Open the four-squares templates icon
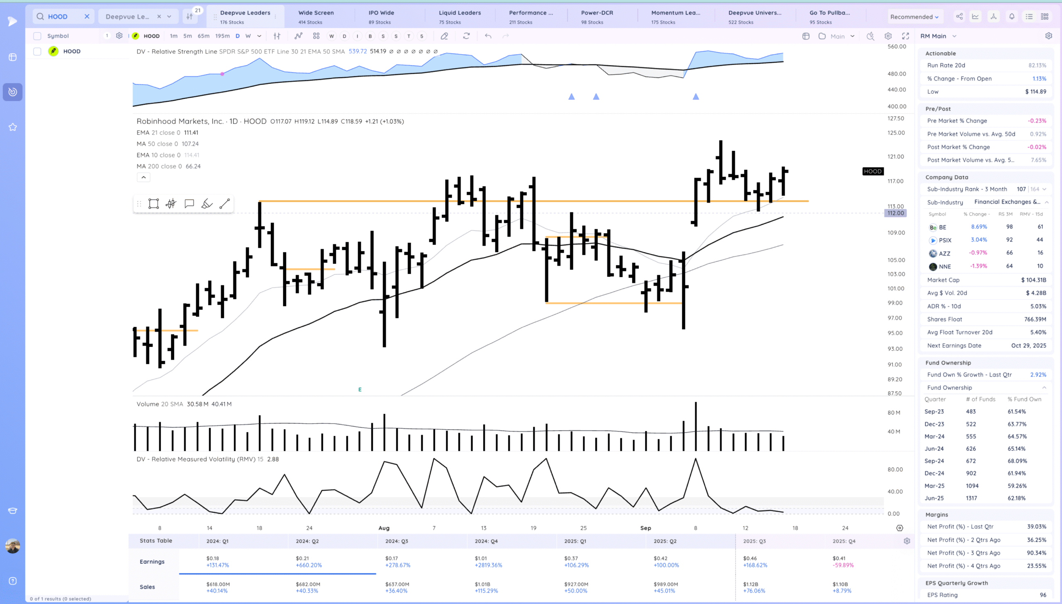 (316, 36)
